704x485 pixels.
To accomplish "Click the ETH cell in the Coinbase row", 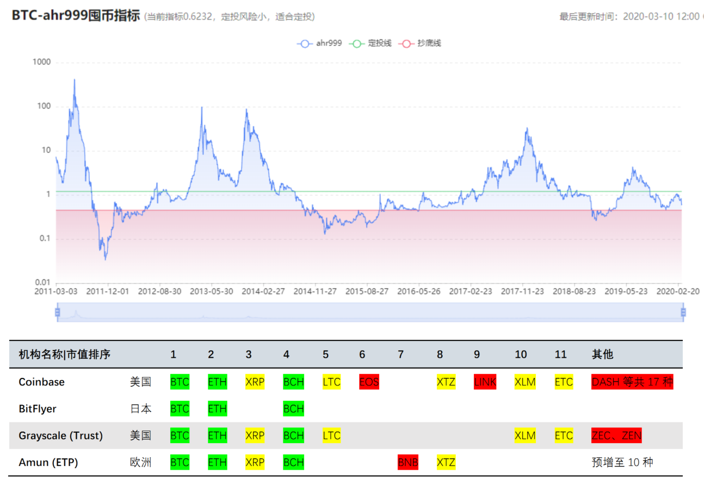I will click(x=217, y=382).
